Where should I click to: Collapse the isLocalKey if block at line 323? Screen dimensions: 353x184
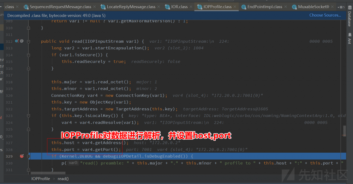[29, 116]
